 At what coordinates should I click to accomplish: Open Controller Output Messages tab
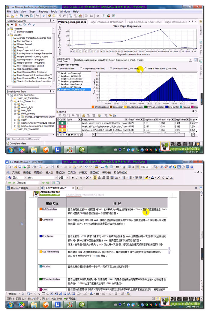[x=23, y=139]
